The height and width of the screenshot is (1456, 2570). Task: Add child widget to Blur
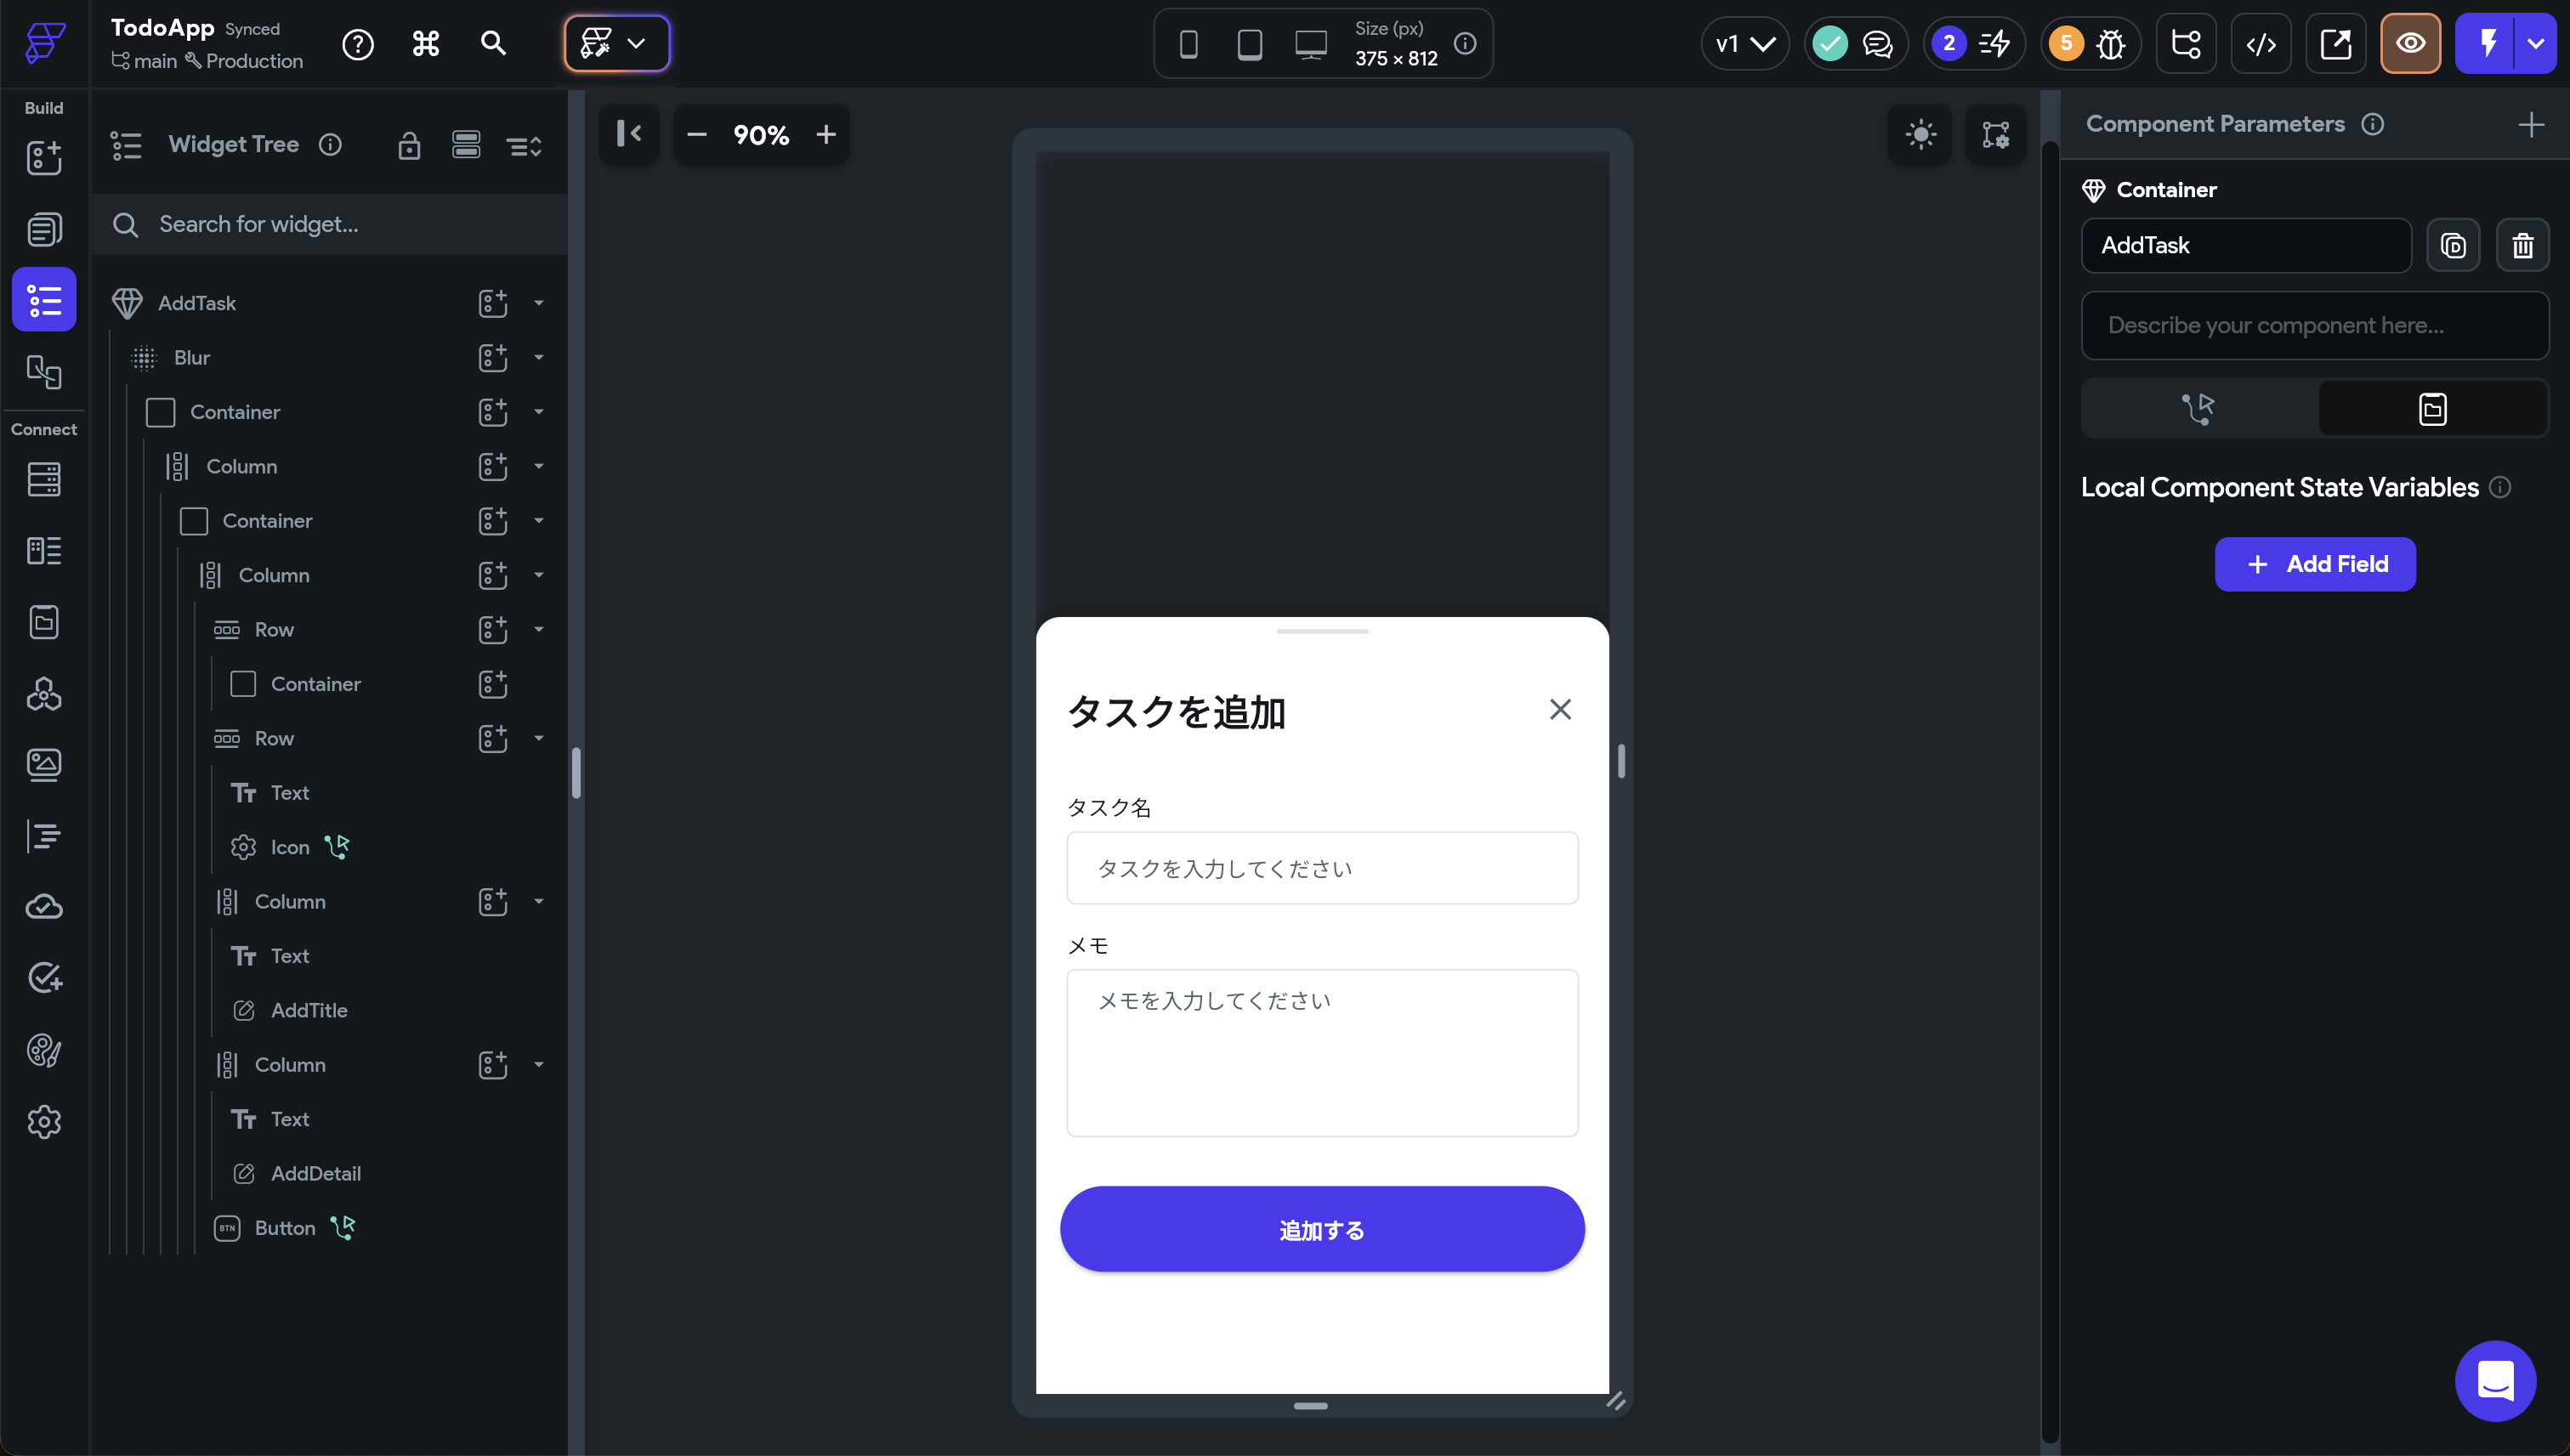point(493,357)
